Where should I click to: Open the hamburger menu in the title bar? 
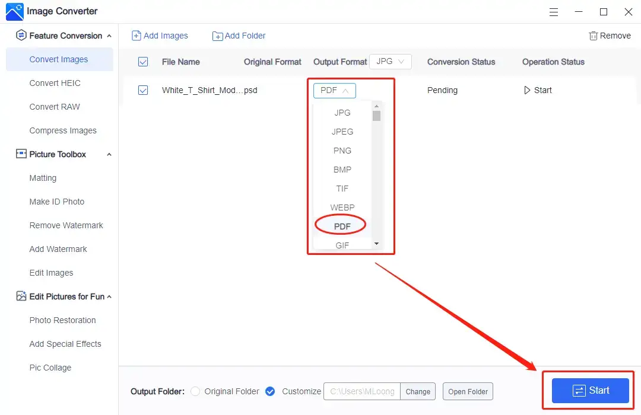[553, 12]
